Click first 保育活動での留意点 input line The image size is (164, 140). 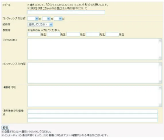click(92, 111)
